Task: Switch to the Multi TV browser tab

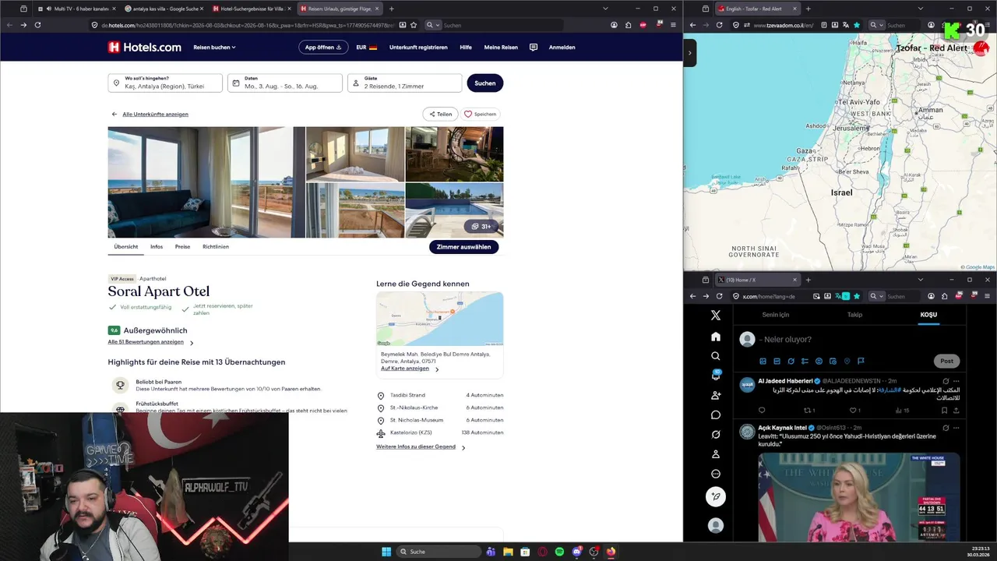Action: coord(76,9)
